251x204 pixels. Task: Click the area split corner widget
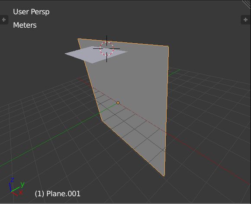247,3
